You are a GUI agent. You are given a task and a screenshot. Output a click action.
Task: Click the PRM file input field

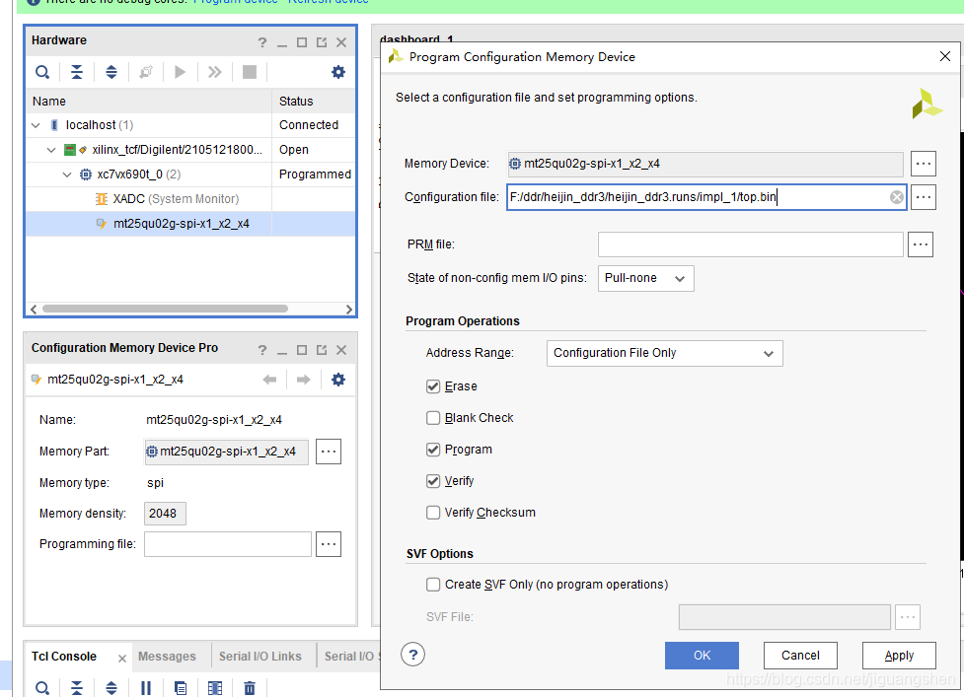(x=750, y=244)
